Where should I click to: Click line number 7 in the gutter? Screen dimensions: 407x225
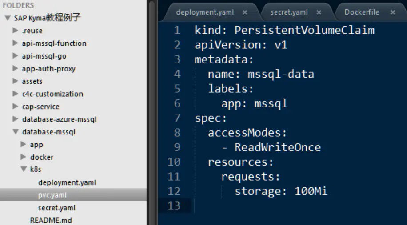coord(177,118)
